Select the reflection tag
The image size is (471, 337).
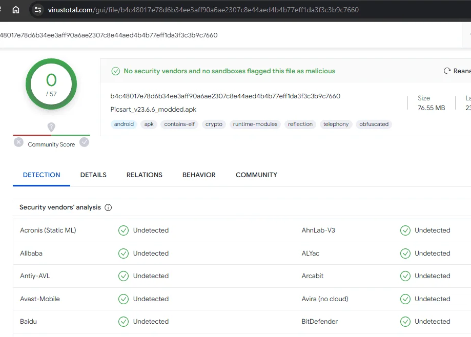(300, 124)
